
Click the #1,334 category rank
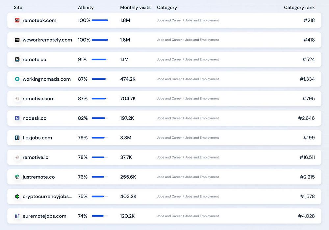pos(307,79)
